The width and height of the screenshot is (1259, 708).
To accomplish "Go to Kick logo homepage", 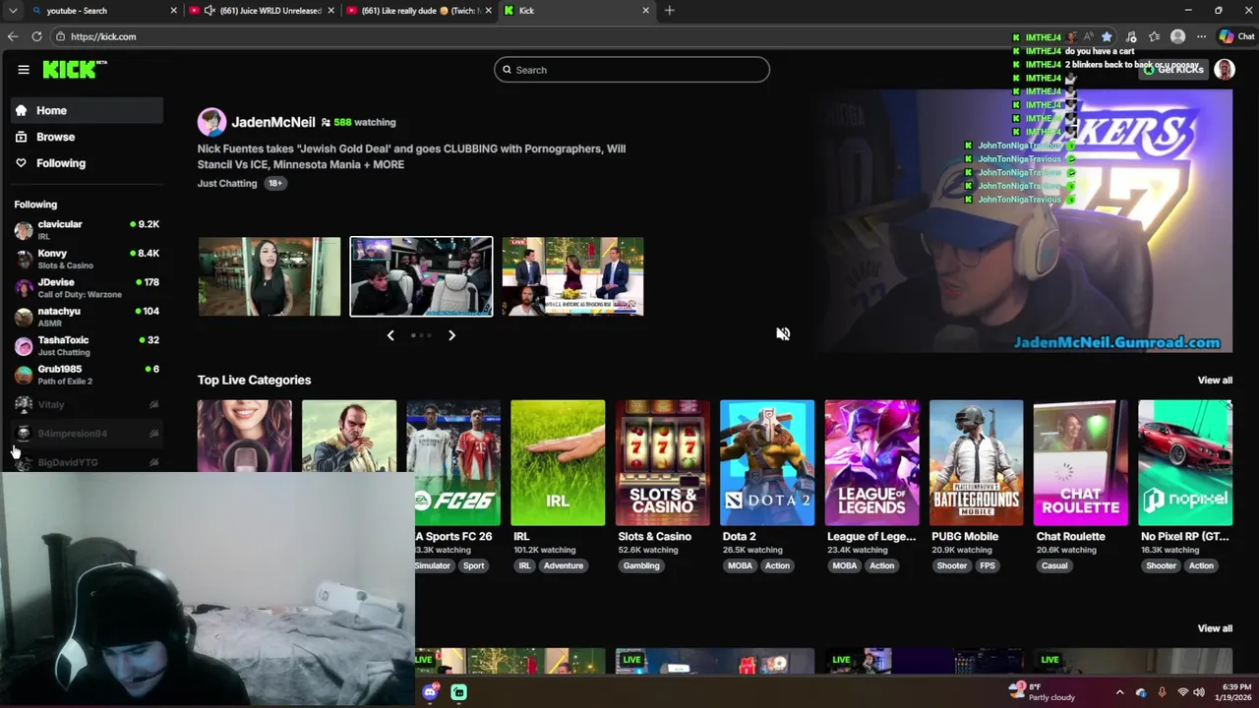I will coord(74,69).
